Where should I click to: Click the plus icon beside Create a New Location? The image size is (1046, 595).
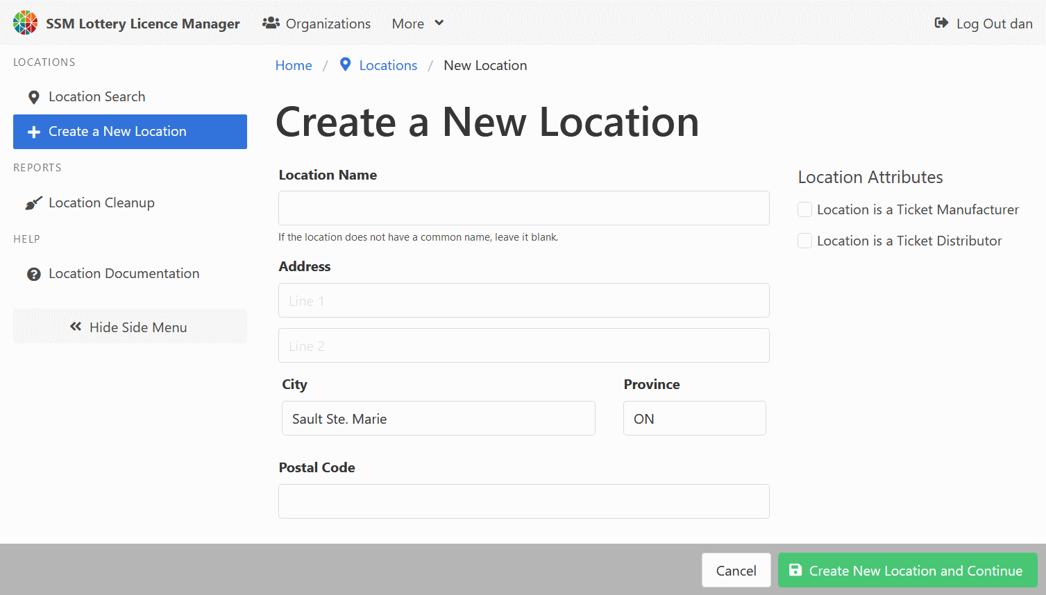click(x=33, y=132)
